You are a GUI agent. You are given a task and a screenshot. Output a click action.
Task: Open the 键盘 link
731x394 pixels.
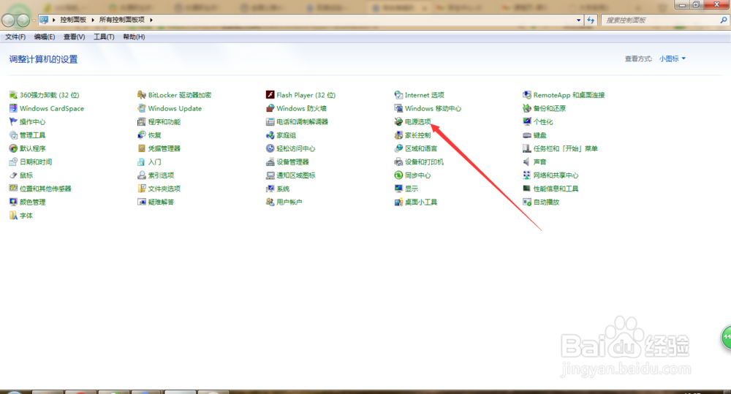coord(540,136)
